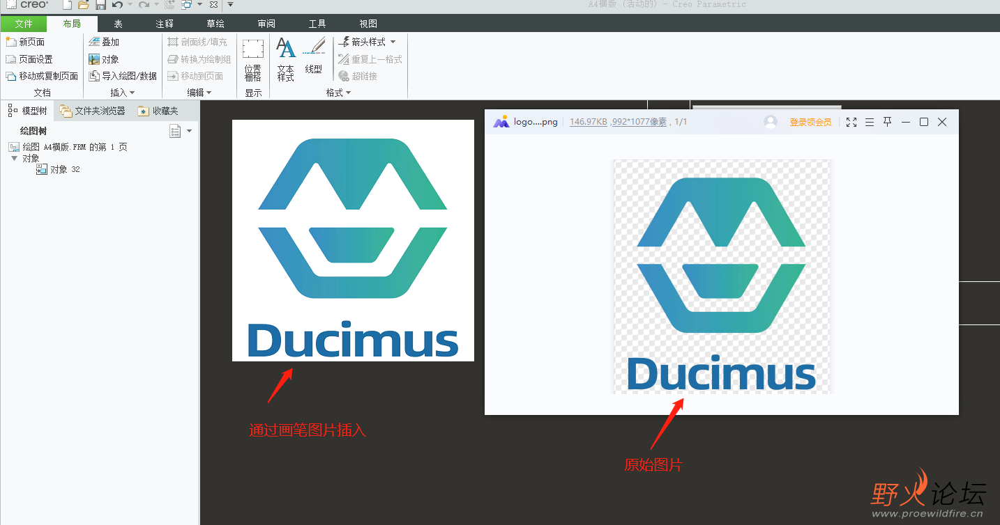Image resolution: width=1000 pixels, height=525 pixels.
Task: Switch to the 视图 ribbon tab
Action: pos(368,24)
